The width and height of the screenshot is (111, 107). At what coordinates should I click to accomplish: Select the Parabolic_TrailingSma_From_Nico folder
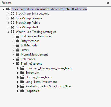click(48, 86)
